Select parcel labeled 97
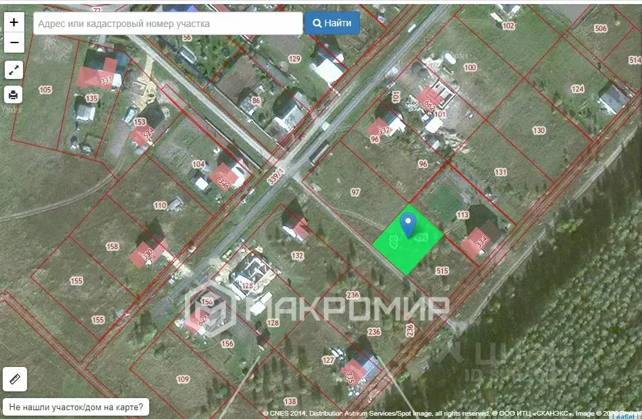642x419 pixels. [x=355, y=193]
